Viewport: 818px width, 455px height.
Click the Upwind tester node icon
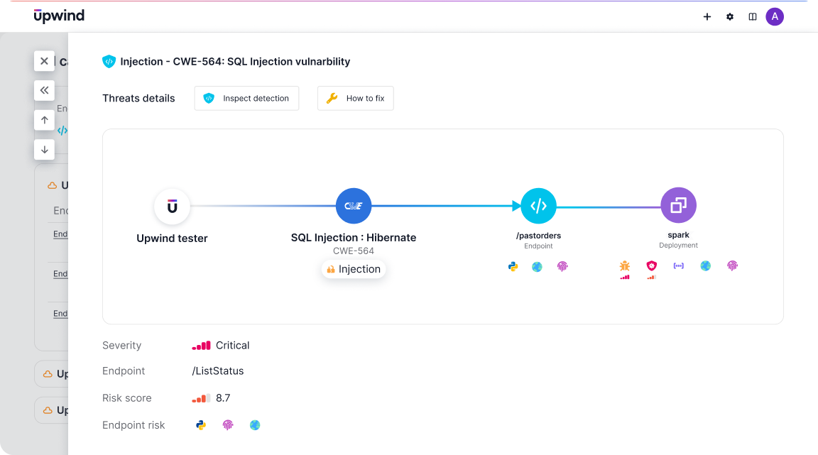point(172,205)
